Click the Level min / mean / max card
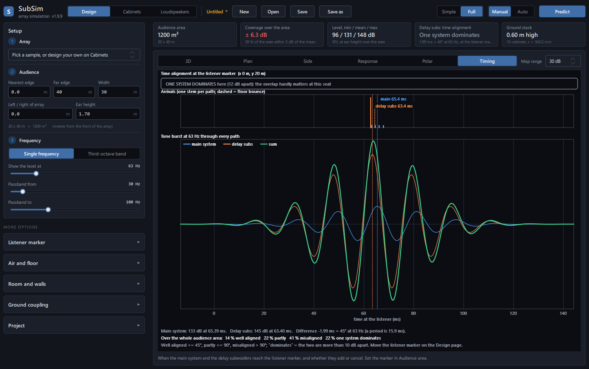589x369 pixels. pos(369,35)
